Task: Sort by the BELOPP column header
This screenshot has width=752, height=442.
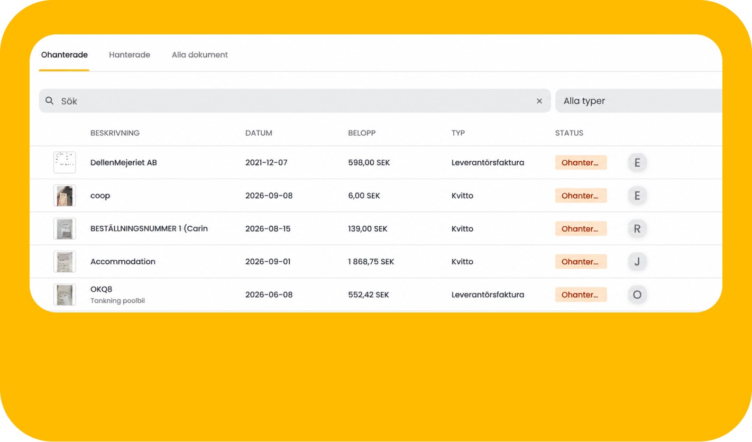Action: (362, 133)
